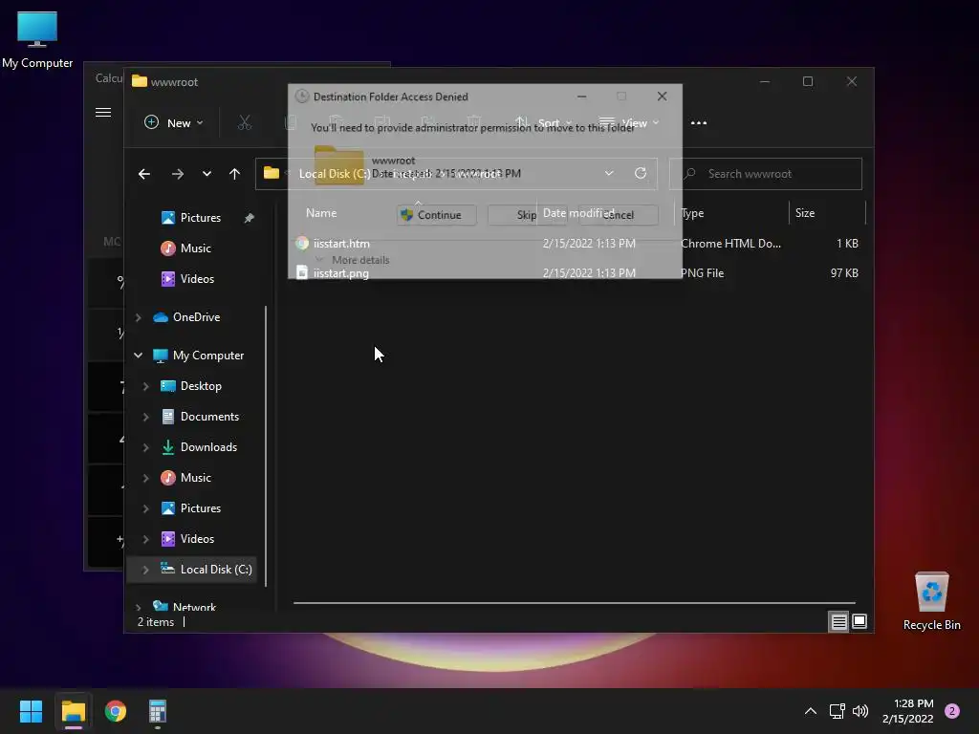The height and width of the screenshot is (734, 979).
Task: Select My Computer in the sidebar
Action: coord(207,356)
